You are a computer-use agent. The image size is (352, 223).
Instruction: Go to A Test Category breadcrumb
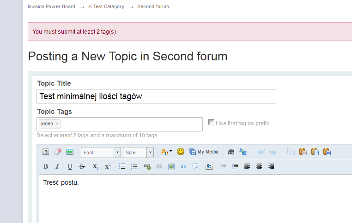pyautogui.click(x=106, y=7)
